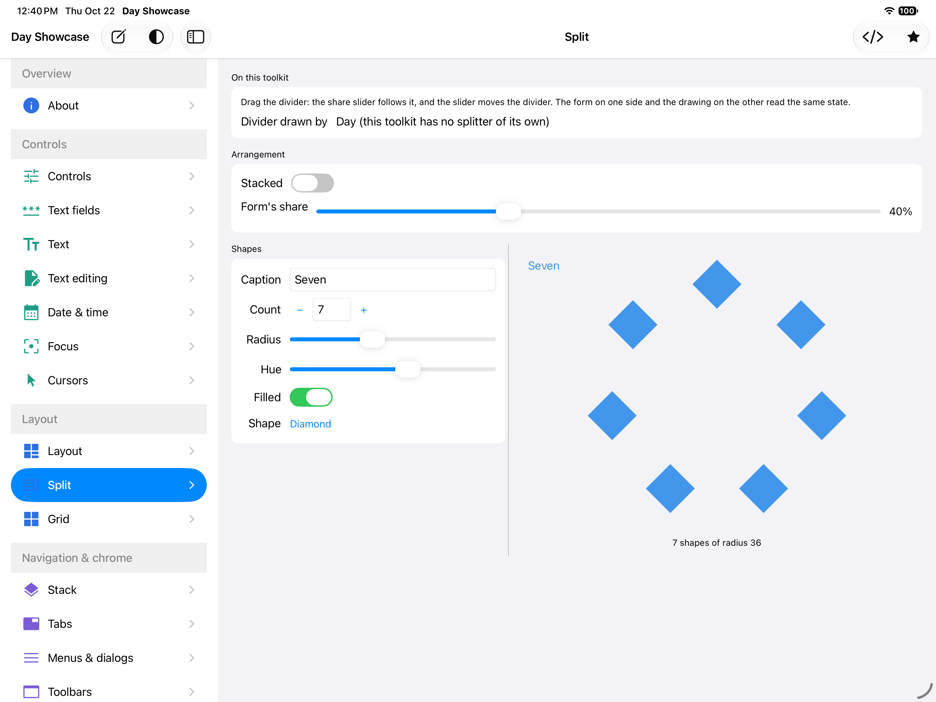Decrease Count with the minus button
Screen dimensions: 936x702
[300, 310]
